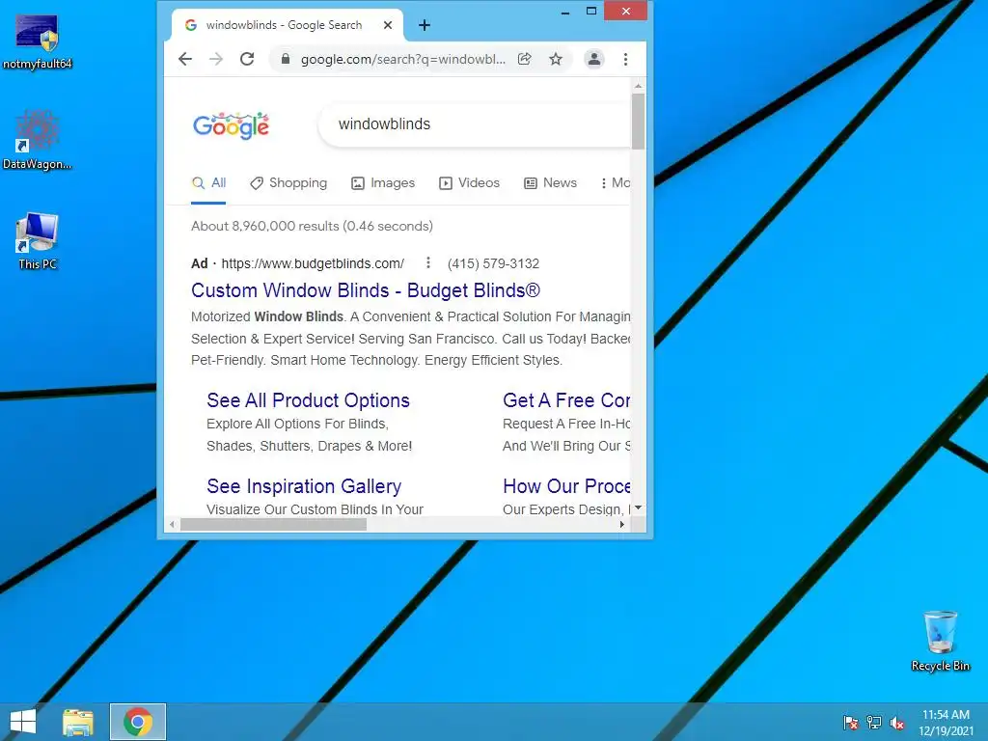Go back with Chrome's back arrow

(184, 59)
